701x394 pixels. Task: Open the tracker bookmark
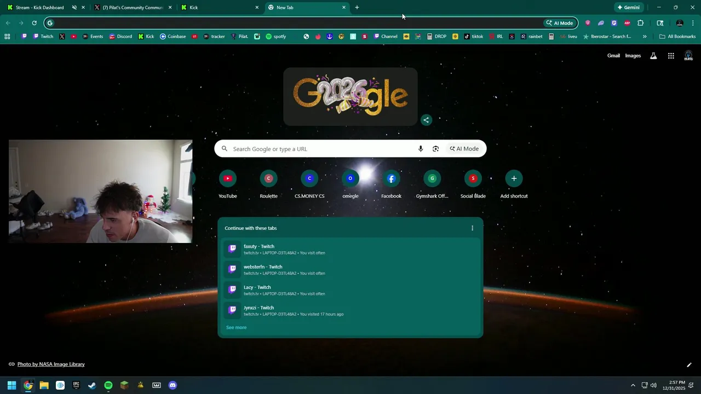(214, 37)
